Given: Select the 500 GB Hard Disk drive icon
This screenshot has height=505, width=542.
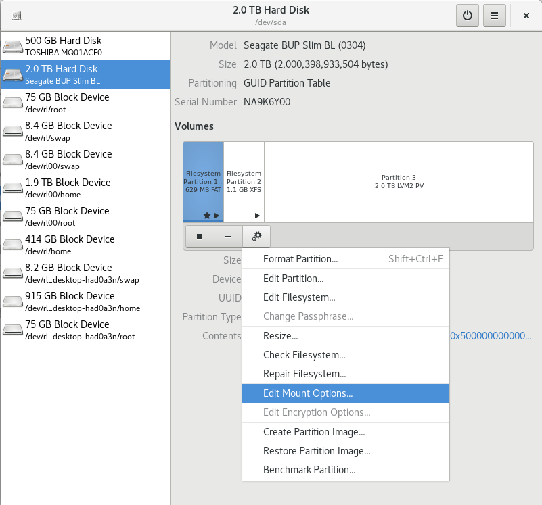Looking at the screenshot, I should [x=13, y=46].
